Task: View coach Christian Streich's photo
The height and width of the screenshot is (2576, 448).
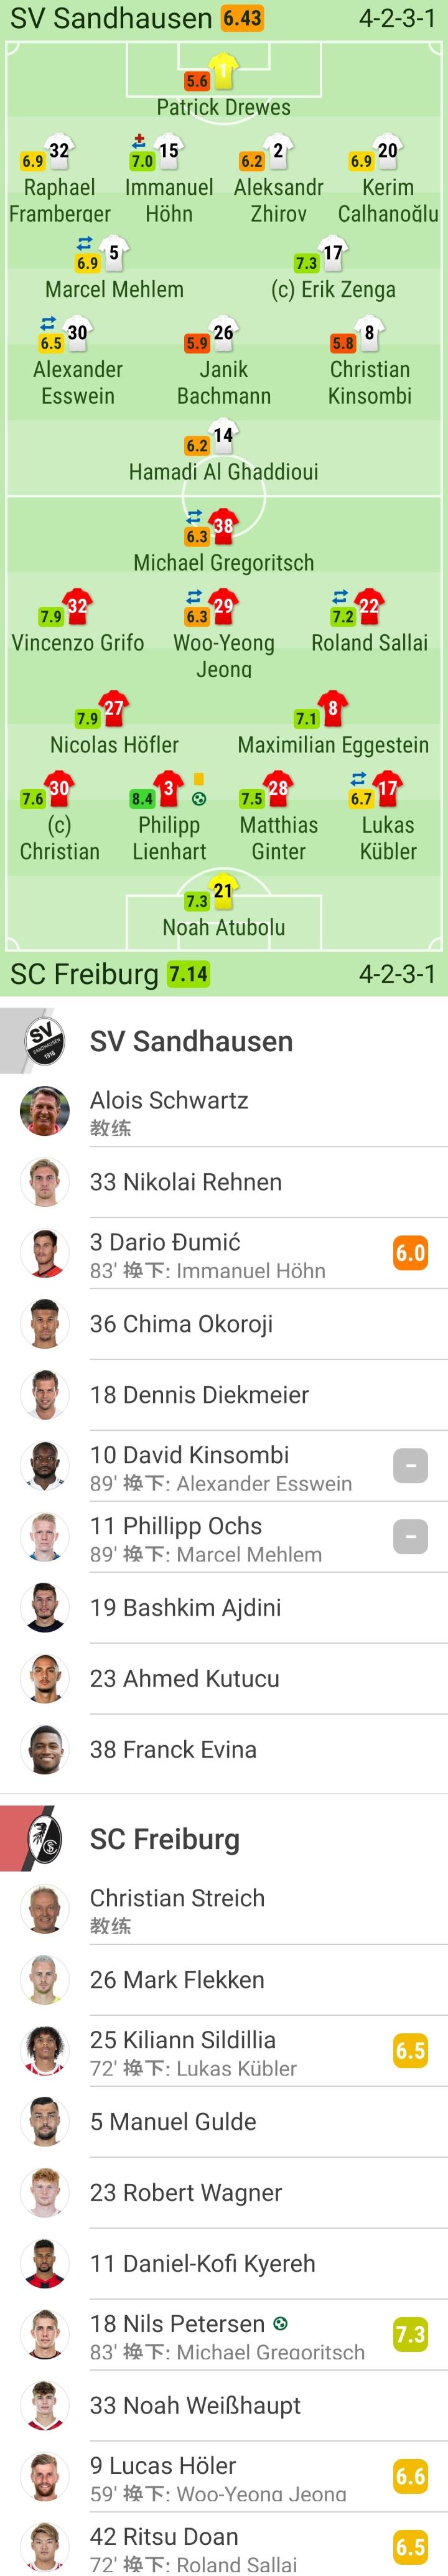Action: pos(44,1909)
